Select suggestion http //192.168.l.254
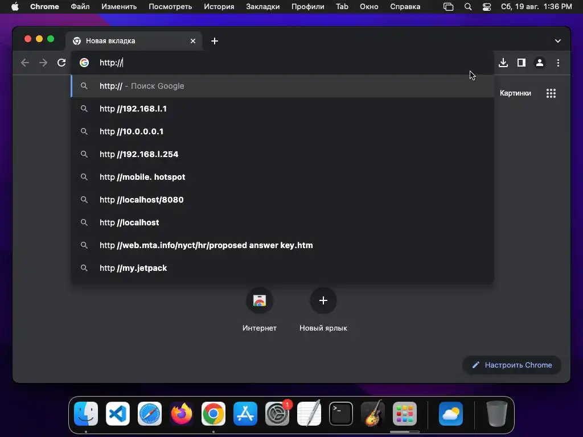 tap(282, 154)
